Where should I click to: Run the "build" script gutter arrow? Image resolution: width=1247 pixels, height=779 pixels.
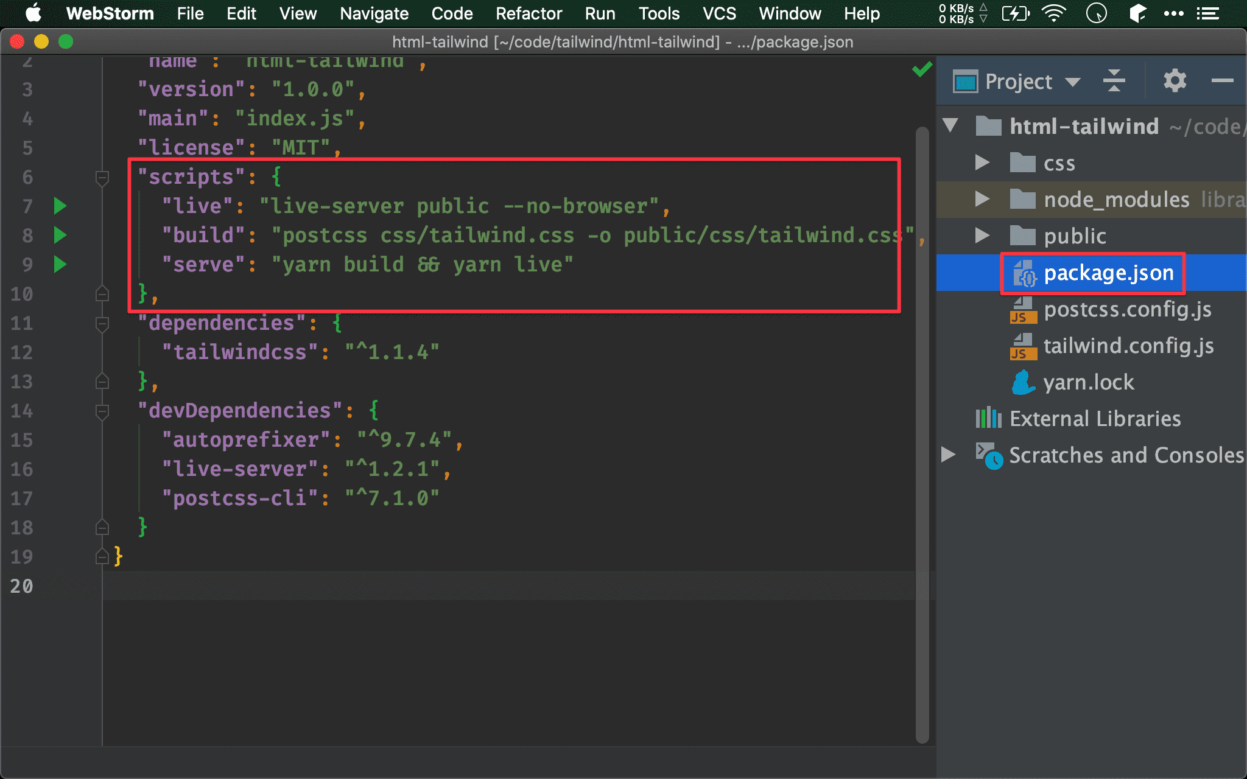(x=60, y=235)
